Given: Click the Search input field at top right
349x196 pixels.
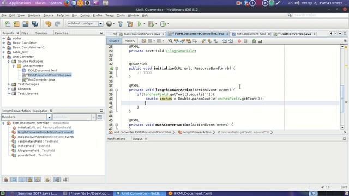Looking at the screenshot, I should (320, 15).
